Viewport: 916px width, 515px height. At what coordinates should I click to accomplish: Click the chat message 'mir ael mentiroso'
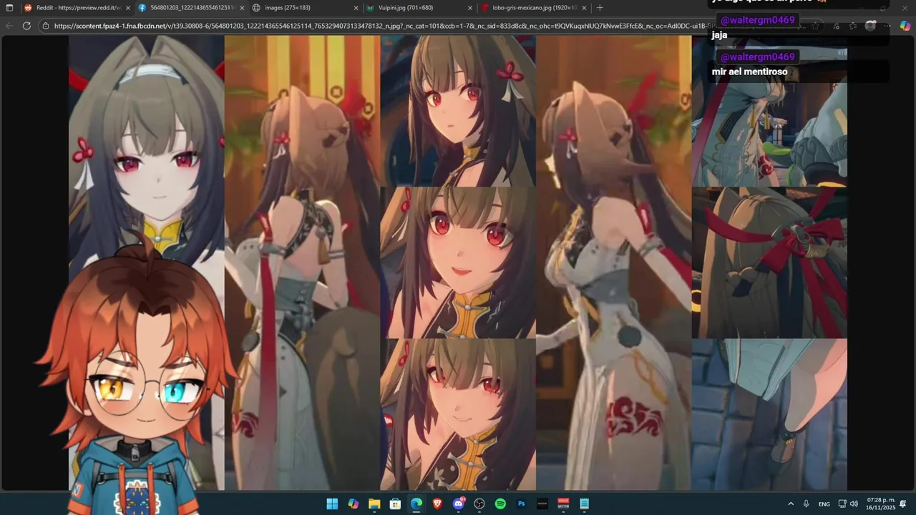click(749, 72)
